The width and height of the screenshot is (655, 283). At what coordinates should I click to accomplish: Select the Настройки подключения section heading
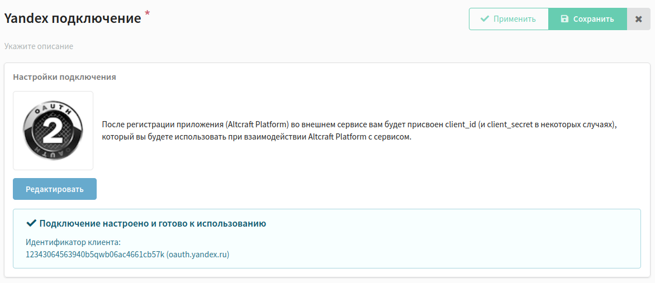tap(64, 77)
